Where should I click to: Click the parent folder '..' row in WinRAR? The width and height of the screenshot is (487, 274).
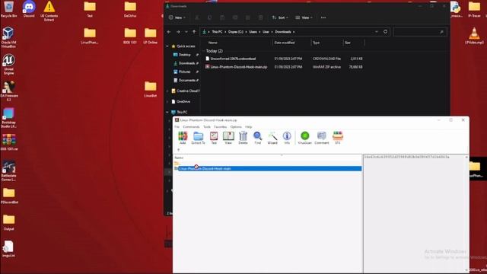click(268, 163)
